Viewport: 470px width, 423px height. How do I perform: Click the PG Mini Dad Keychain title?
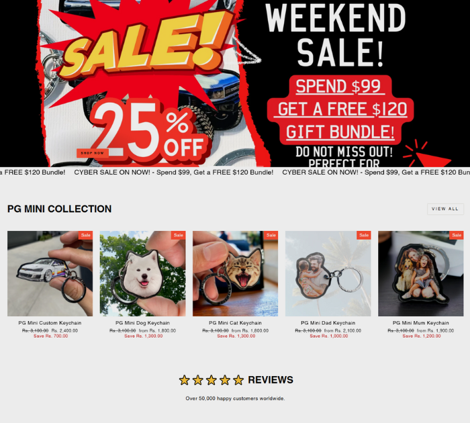pos(328,323)
